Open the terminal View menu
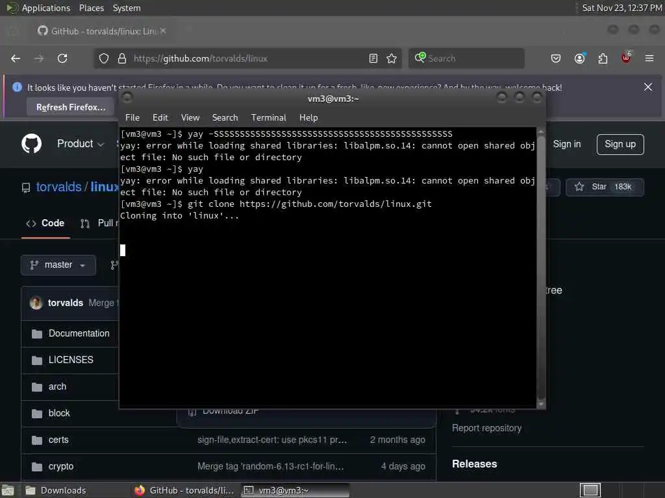This screenshot has height=498, width=665. [190, 118]
